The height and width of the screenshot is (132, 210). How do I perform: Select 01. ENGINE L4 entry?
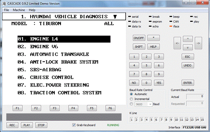pyautogui.click(x=64, y=39)
